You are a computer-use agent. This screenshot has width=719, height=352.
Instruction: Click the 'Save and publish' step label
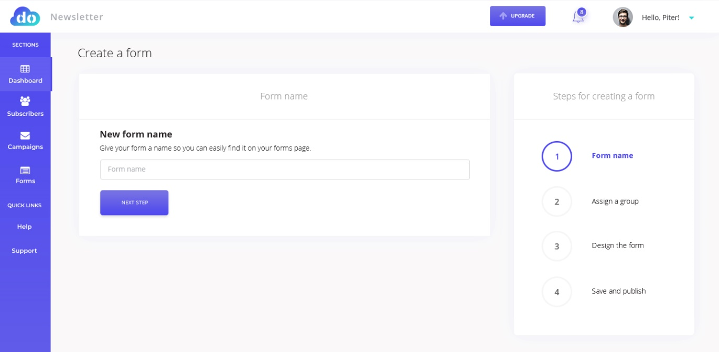pyautogui.click(x=619, y=291)
